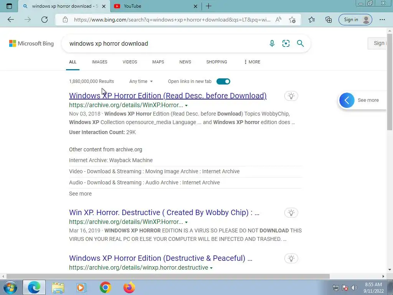Open taskbar clock showing 8:55 AM
This screenshot has height=295, width=393.
point(373,288)
